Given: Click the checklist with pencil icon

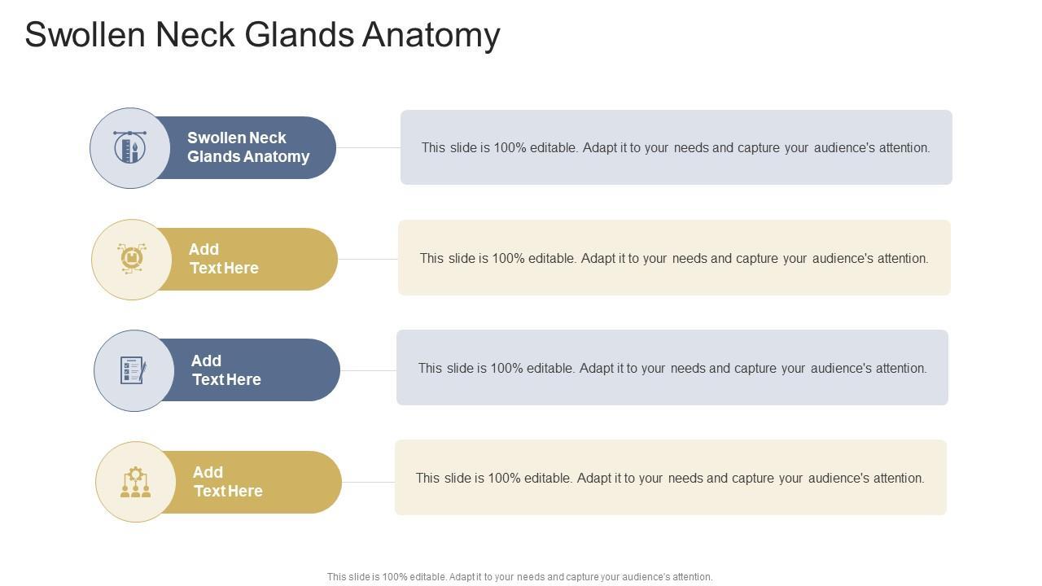Looking at the screenshot, I should click(x=134, y=370).
